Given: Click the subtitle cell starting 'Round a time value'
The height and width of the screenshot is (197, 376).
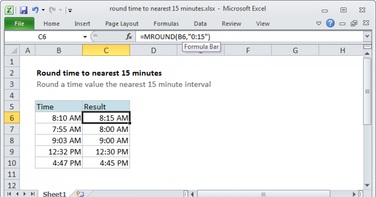Looking at the screenshot, I should tap(124, 84).
